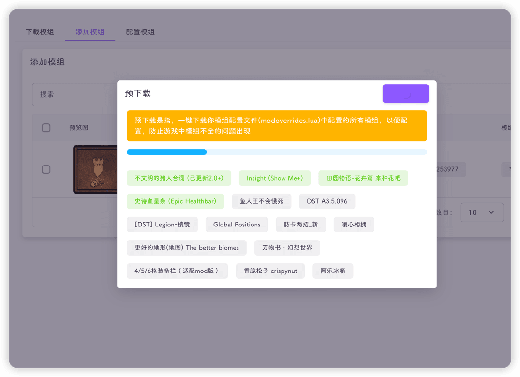Open the 配置模组 tab

point(140,31)
